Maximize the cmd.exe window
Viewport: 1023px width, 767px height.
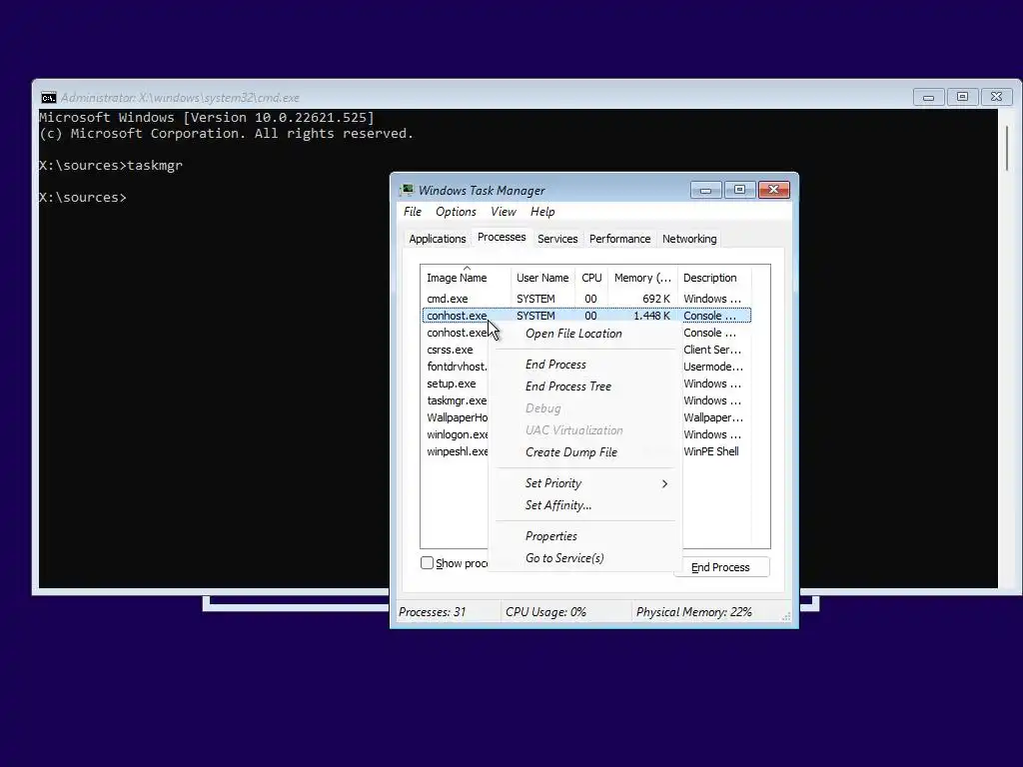click(962, 97)
